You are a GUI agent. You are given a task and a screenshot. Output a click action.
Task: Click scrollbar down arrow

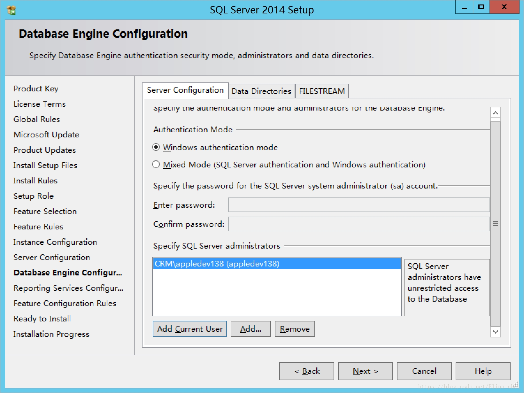click(496, 332)
